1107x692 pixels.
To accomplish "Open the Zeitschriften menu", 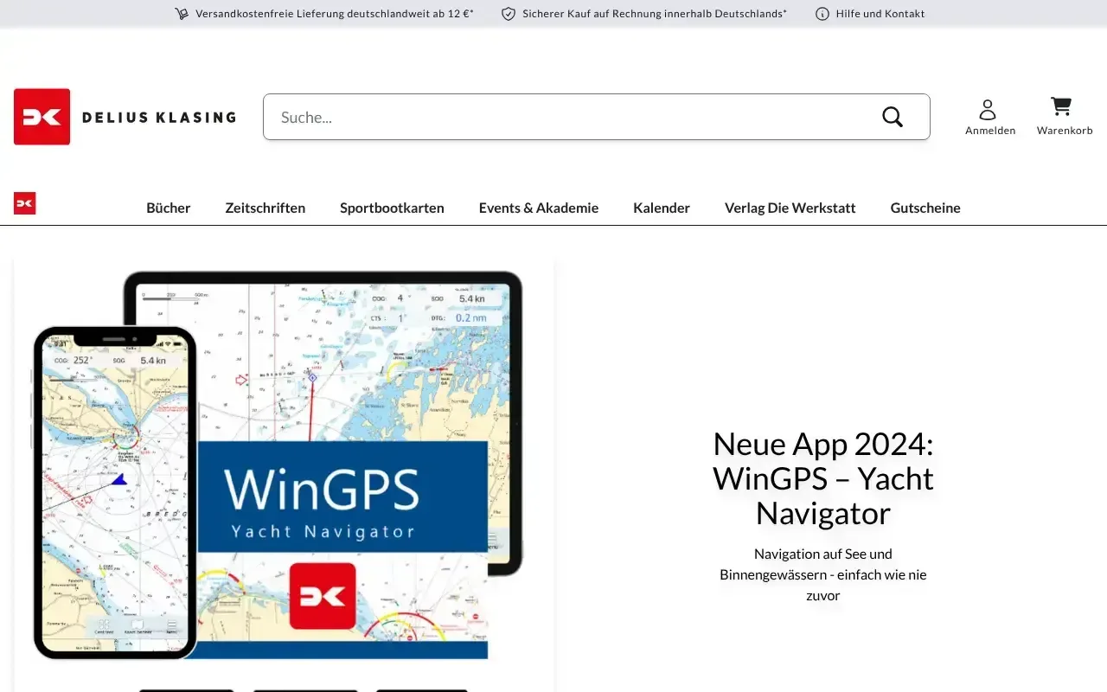I will 265,208.
